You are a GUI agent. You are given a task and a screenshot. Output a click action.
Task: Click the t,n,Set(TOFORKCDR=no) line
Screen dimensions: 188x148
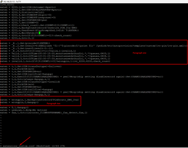pos(21,72)
